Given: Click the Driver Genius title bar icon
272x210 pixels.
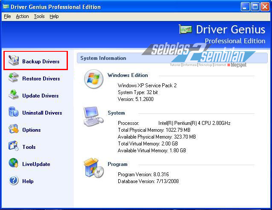Looking at the screenshot, I should (x=6, y=6).
